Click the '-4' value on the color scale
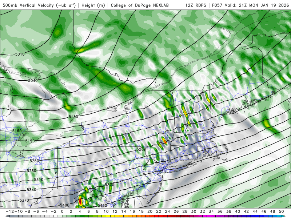The image size is (291, 218). 45,211
